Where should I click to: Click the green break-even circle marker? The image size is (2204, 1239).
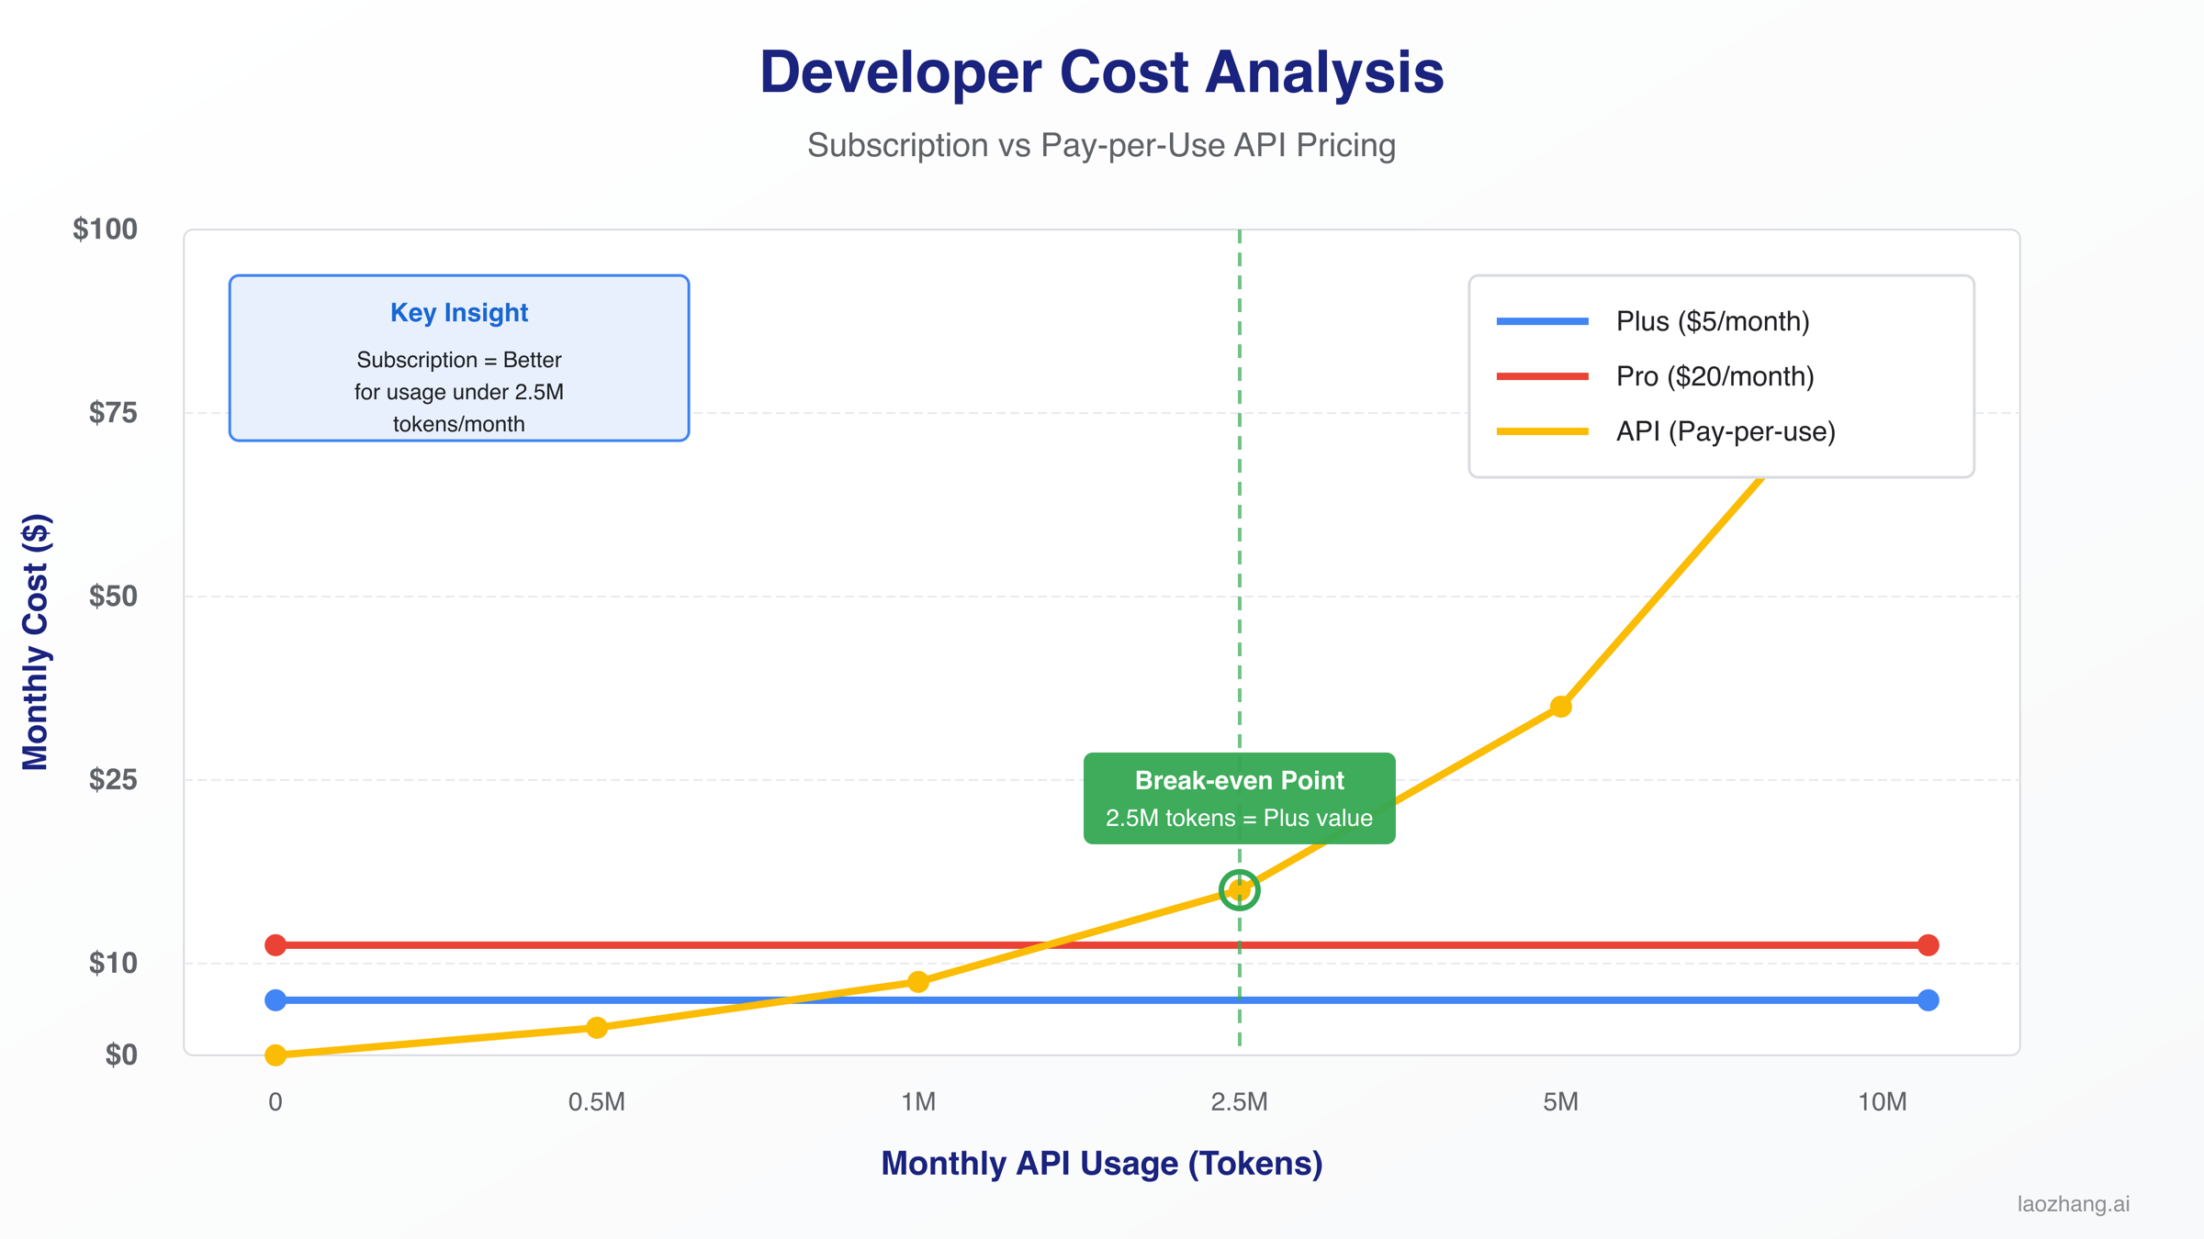[x=1239, y=889]
